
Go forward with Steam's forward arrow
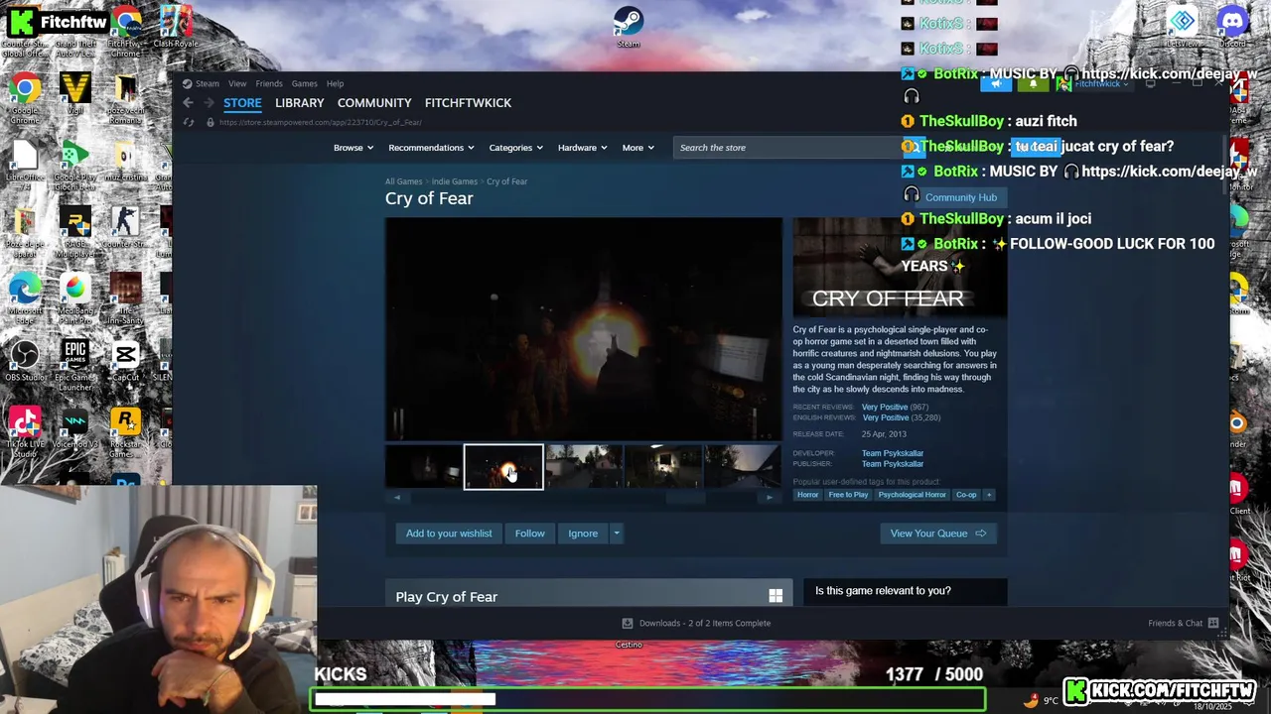[x=209, y=103]
